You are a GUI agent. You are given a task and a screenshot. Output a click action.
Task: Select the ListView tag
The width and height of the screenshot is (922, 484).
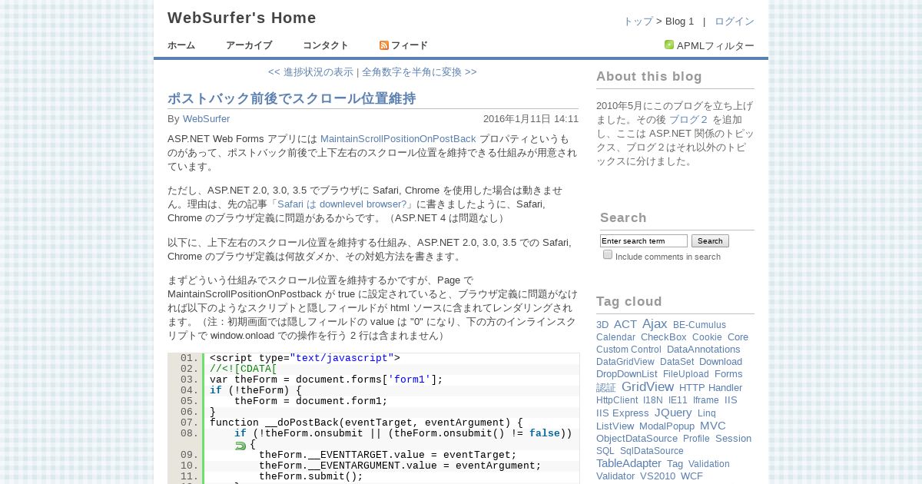[615, 426]
